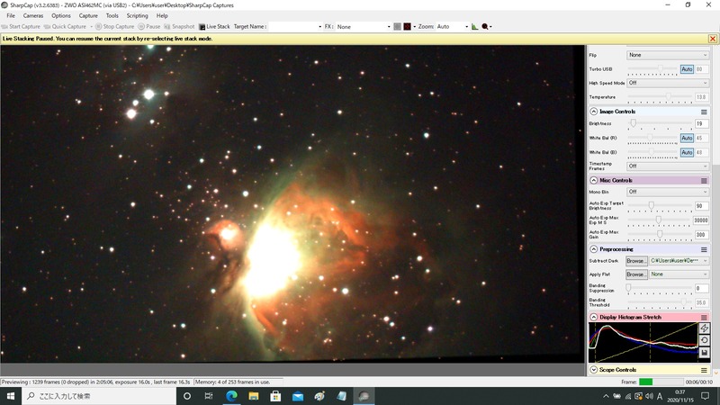Collapse the Display Histogram Stretch section
The height and width of the screenshot is (405, 720).
click(594, 318)
